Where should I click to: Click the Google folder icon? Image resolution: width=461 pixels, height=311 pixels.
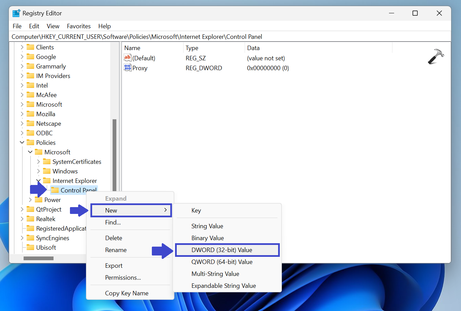pyautogui.click(x=30, y=57)
